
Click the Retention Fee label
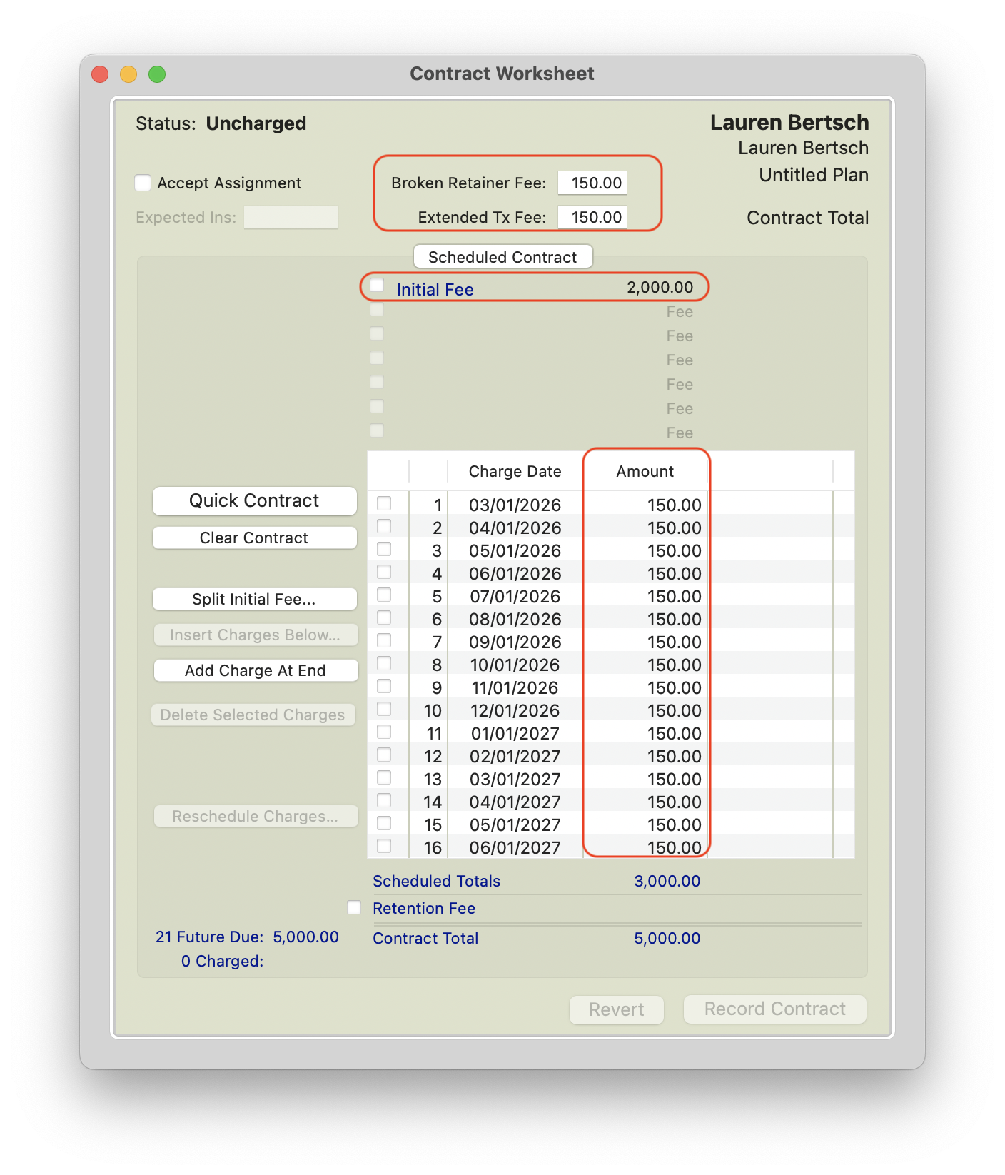click(x=424, y=908)
